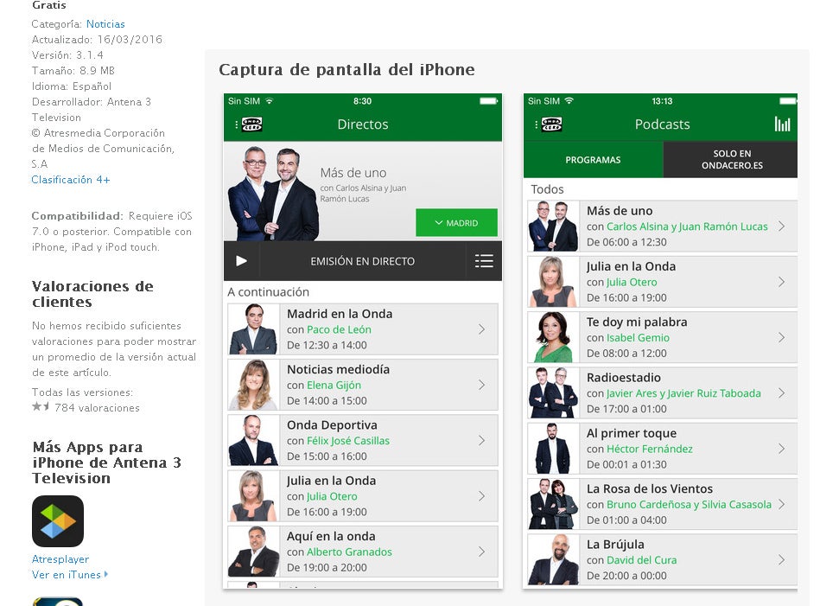Image resolution: width=820 pixels, height=606 pixels.
Task: Open the list icon beside Emisión en directo
Action: (484, 260)
